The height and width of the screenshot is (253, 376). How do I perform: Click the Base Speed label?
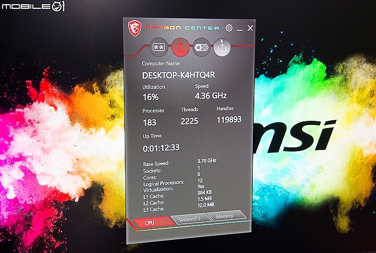[156, 164]
